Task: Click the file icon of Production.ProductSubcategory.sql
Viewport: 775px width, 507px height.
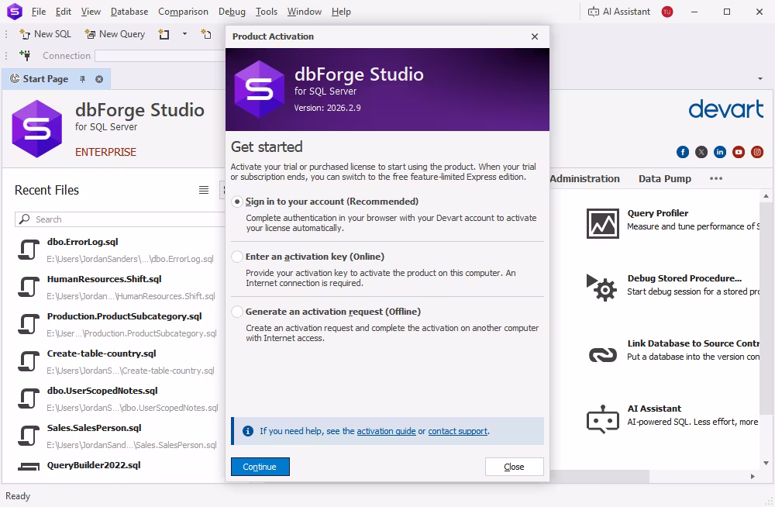Action: tap(29, 324)
